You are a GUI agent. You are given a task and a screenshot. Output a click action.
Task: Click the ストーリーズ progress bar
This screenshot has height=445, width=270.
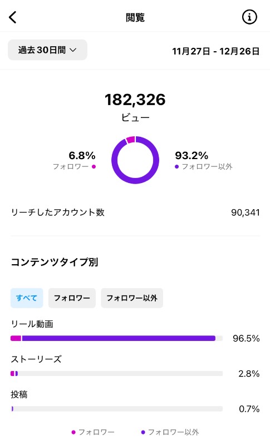coord(117,373)
